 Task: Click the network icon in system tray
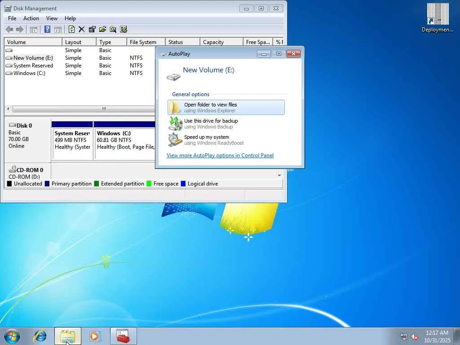click(404, 336)
